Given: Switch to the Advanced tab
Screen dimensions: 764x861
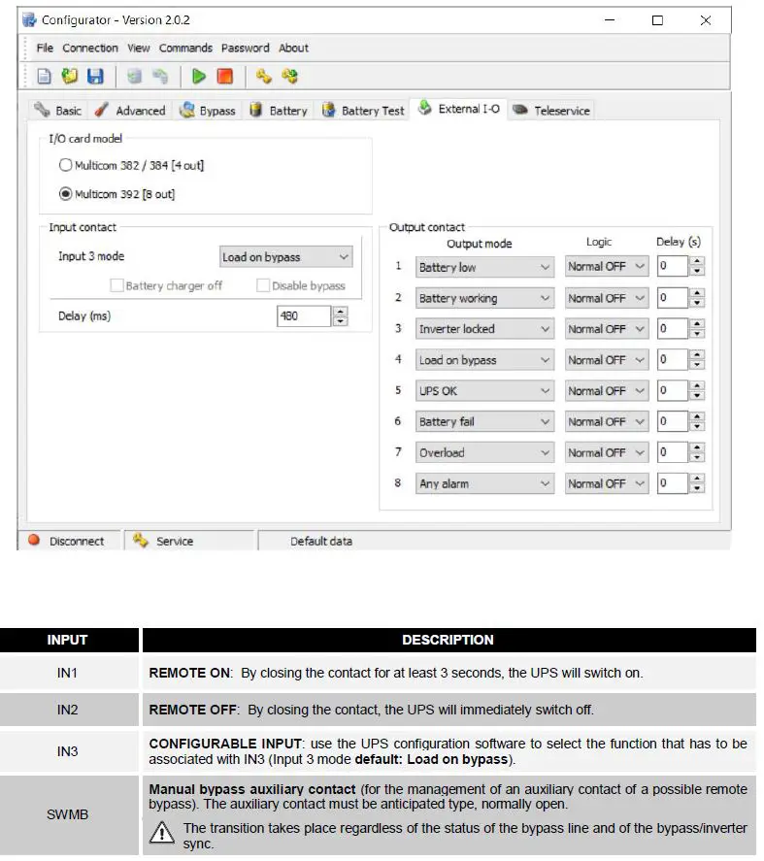Looking at the screenshot, I should click(x=130, y=111).
